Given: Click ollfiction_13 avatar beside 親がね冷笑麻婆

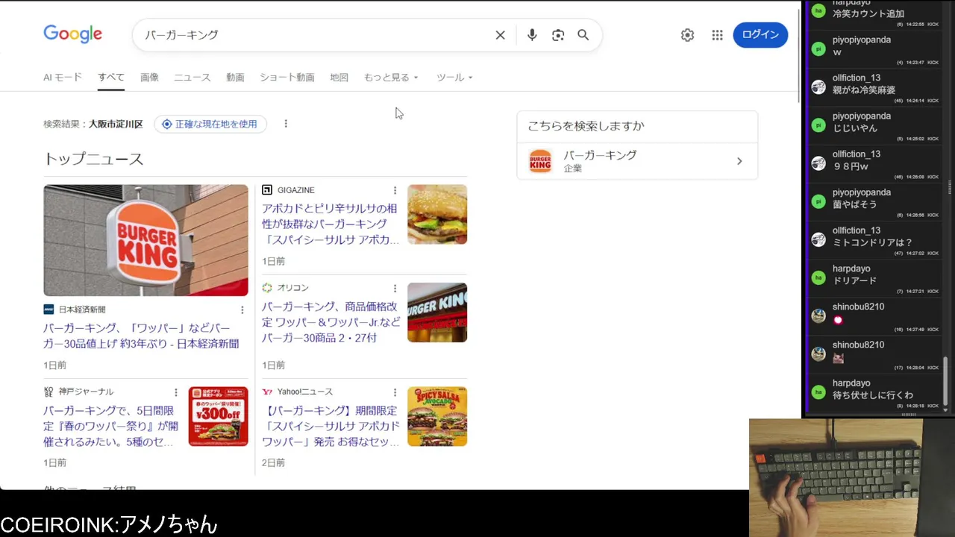Looking at the screenshot, I should 818,87.
